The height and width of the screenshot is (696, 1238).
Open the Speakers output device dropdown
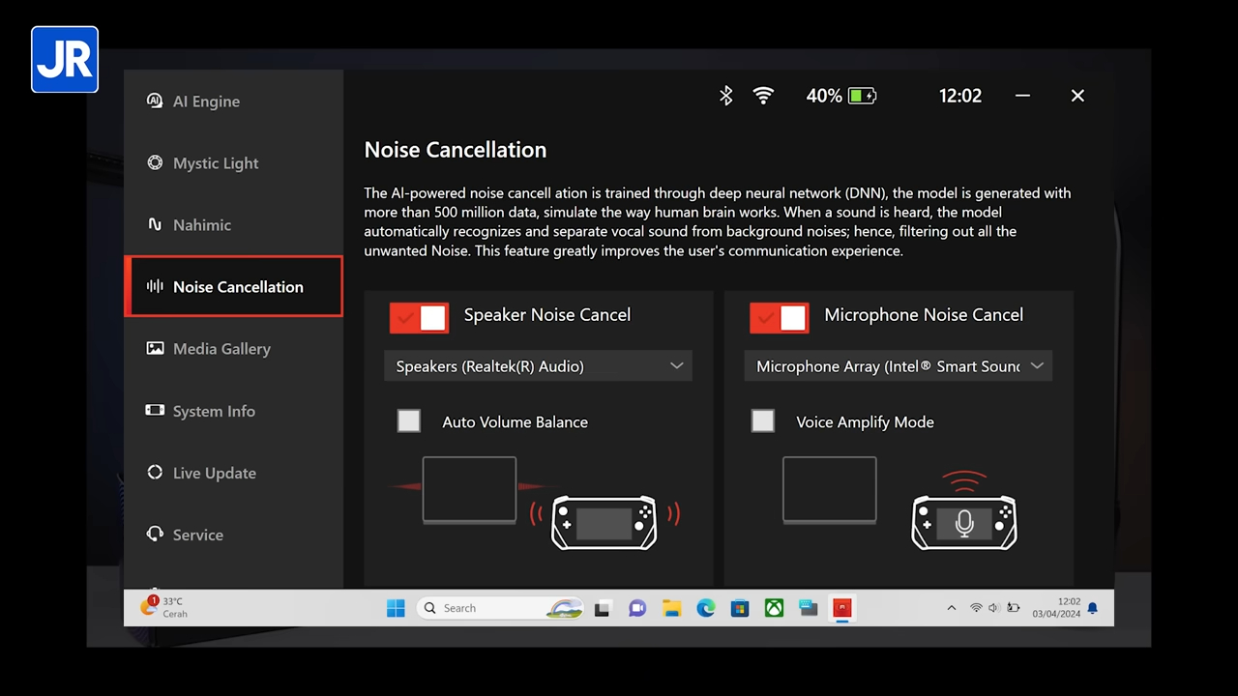coord(538,365)
